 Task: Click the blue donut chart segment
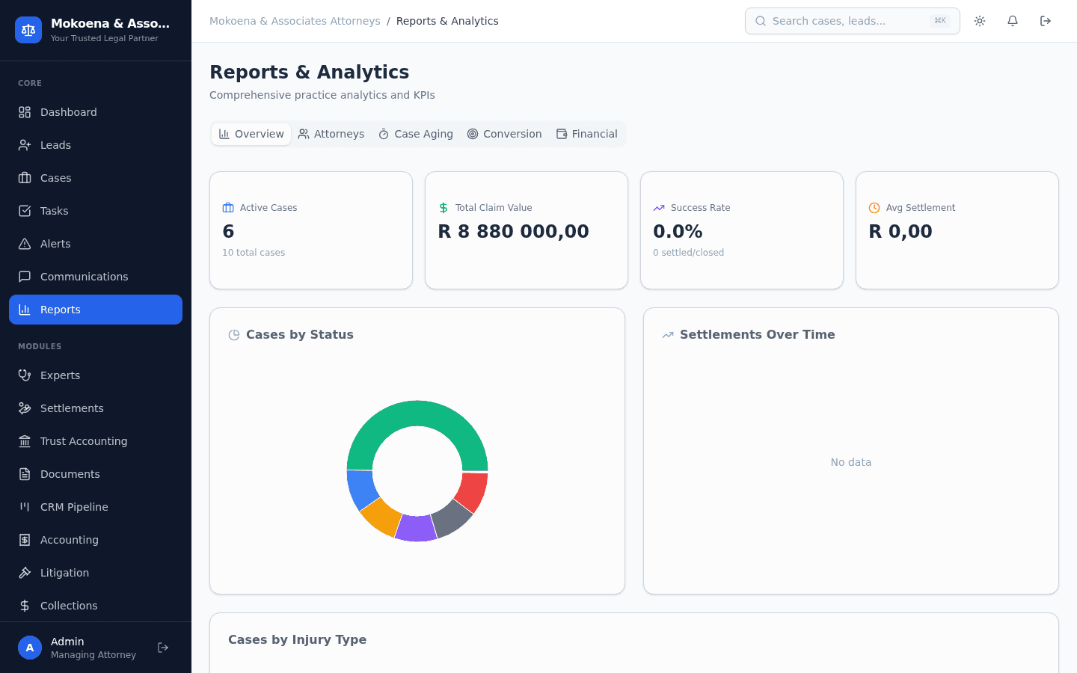pyautogui.click(x=361, y=489)
